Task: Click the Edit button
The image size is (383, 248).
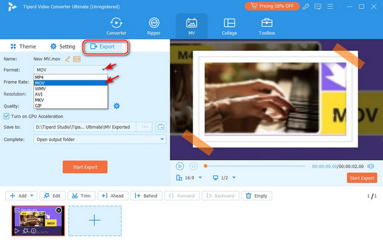Action: click(52, 196)
